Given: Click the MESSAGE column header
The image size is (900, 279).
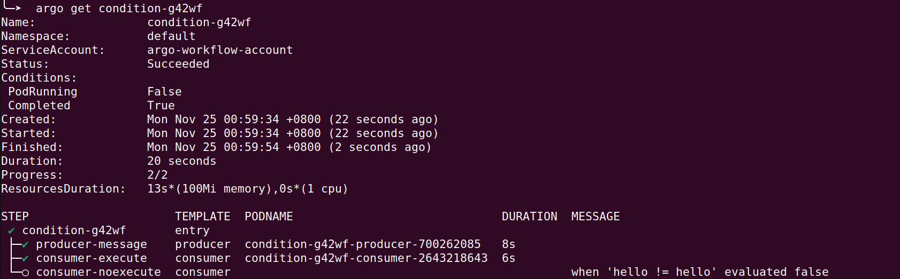Looking at the screenshot, I should 595,217.
